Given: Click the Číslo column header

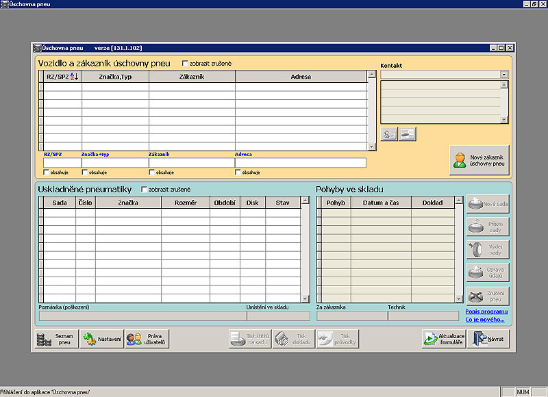Looking at the screenshot, I should [x=85, y=203].
